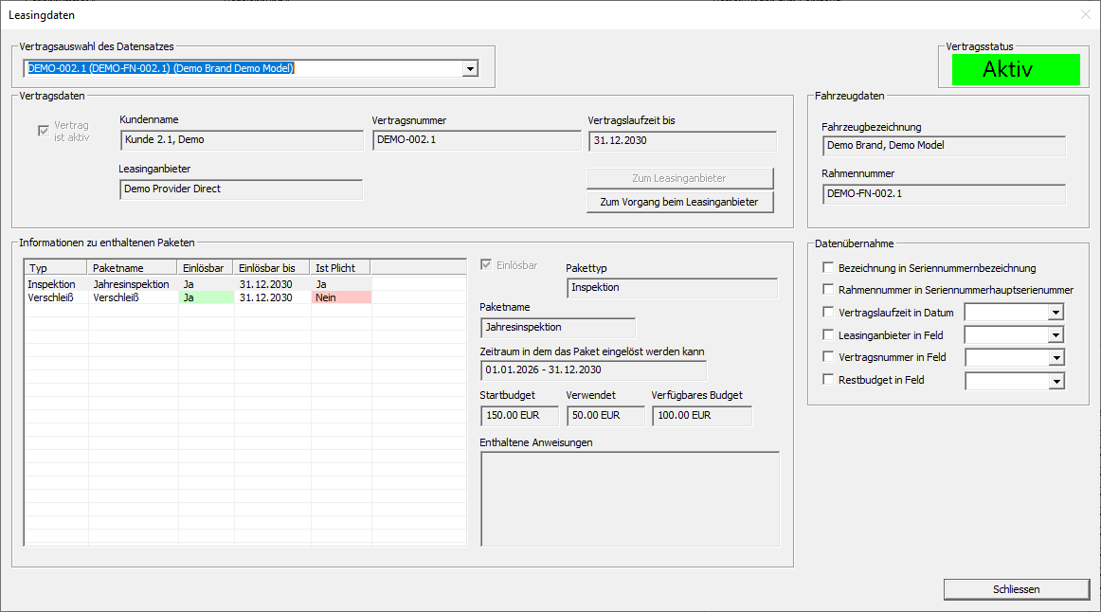Check the Restbudget in Feld box
The image size is (1101, 612).
(828, 379)
